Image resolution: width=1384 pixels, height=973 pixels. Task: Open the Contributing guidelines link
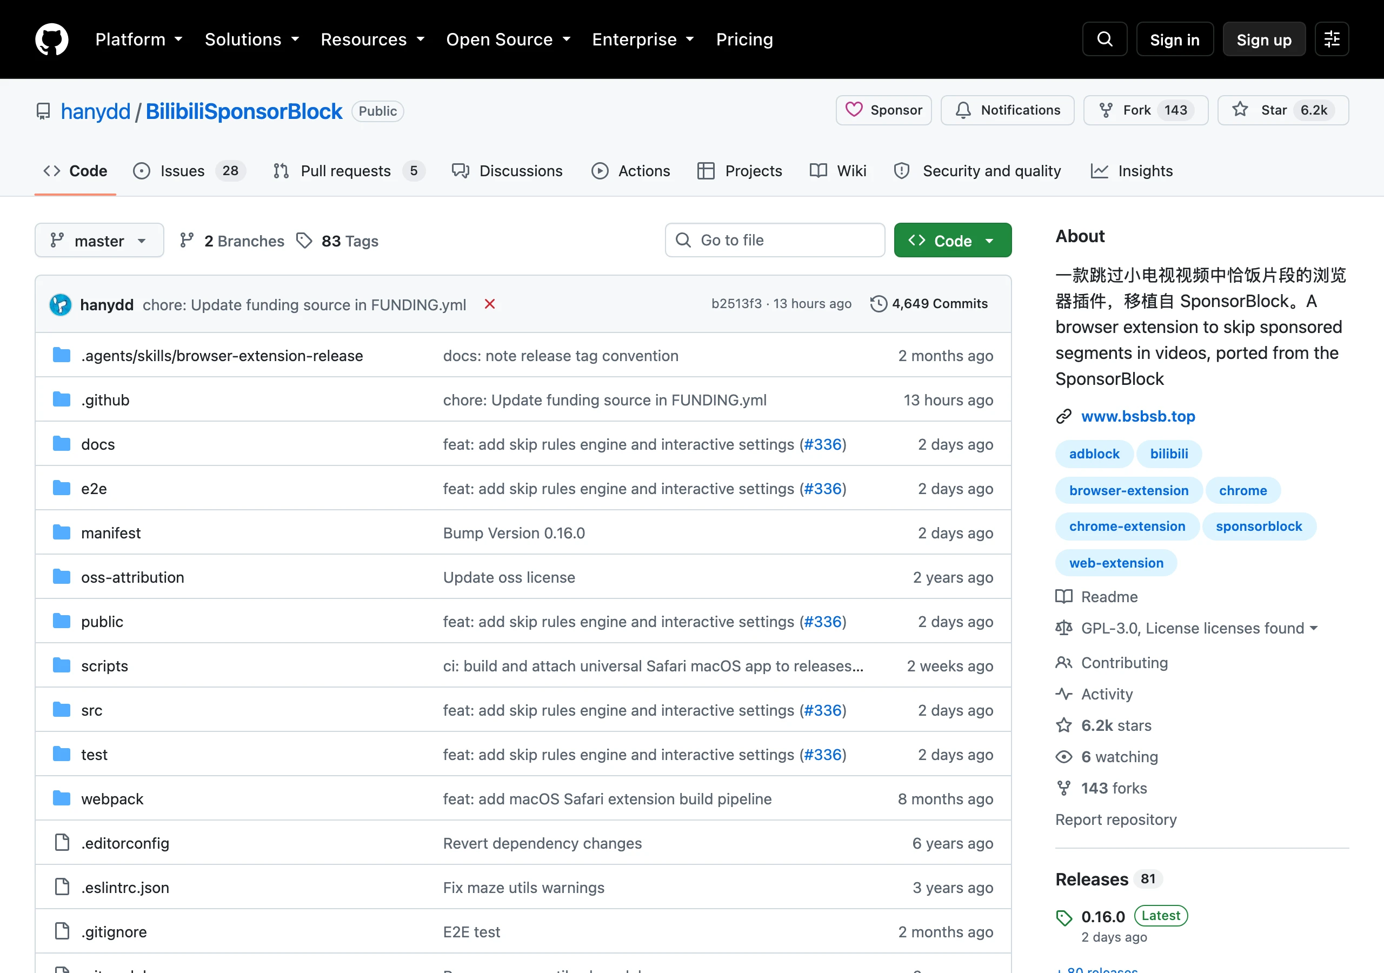click(1112, 663)
